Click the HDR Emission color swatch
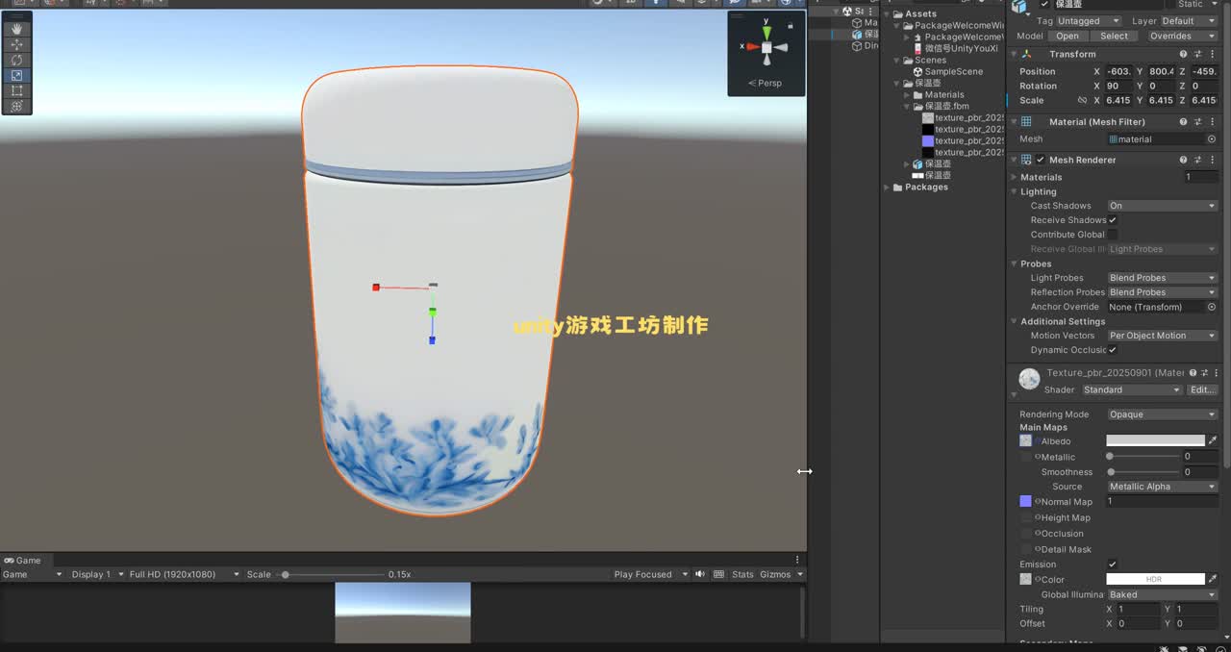The image size is (1231, 652). [1157, 579]
